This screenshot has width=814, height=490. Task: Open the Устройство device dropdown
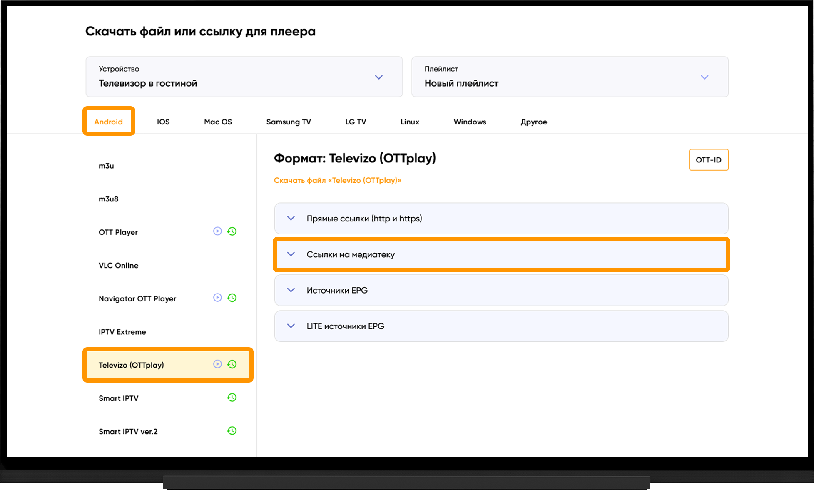pos(244,77)
